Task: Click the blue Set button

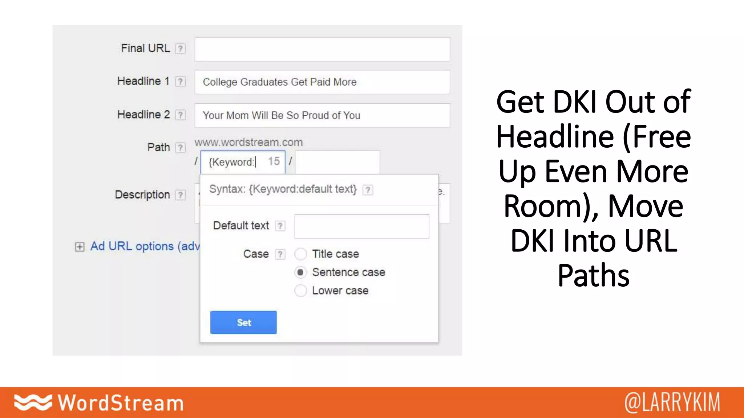Action: tap(243, 322)
